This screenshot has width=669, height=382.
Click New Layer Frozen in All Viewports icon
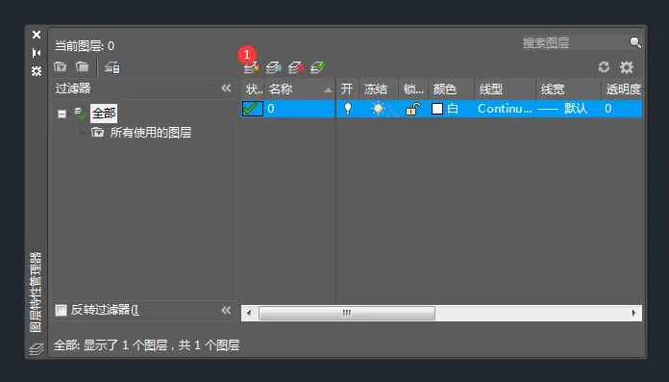[x=274, y=67]
